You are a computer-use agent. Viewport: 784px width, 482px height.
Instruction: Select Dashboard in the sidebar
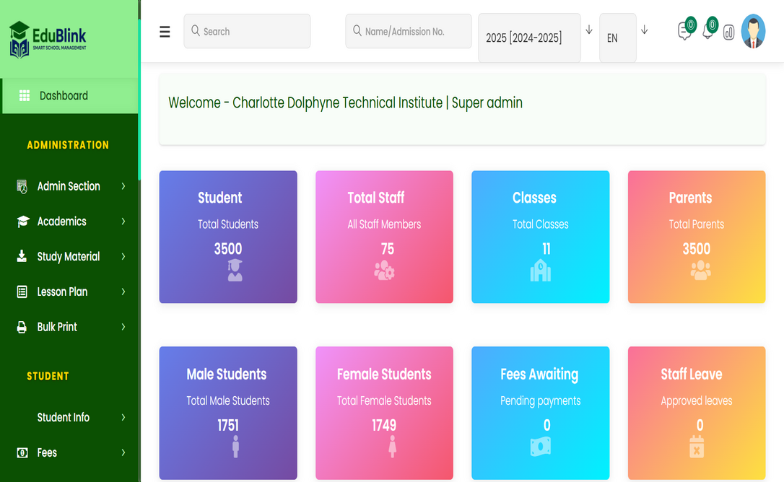click(64, 96)
